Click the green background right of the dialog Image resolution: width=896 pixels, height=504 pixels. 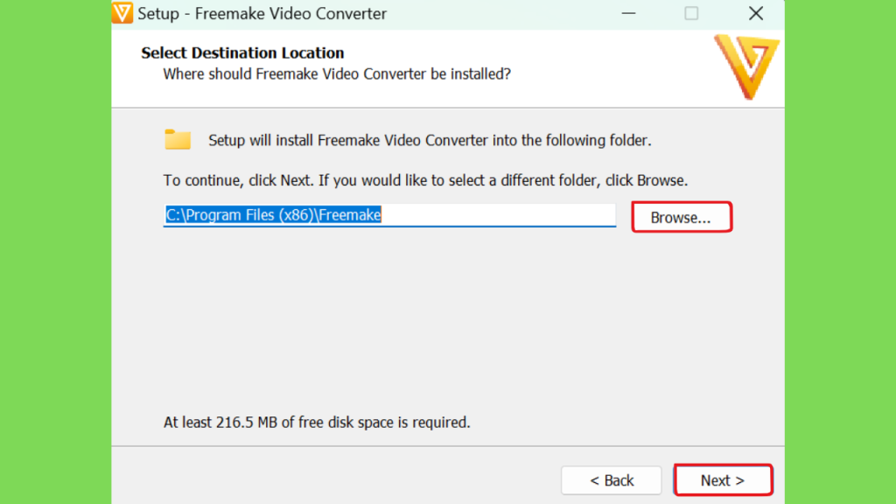click(840, 252)
